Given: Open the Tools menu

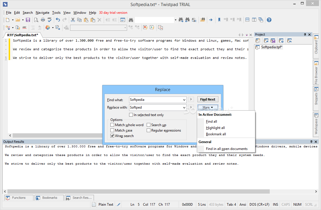Looking at the screenshot, I should pyautogui.click(x=56, y=13).
